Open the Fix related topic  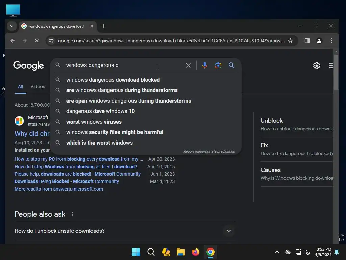click(x=297, y=149)
